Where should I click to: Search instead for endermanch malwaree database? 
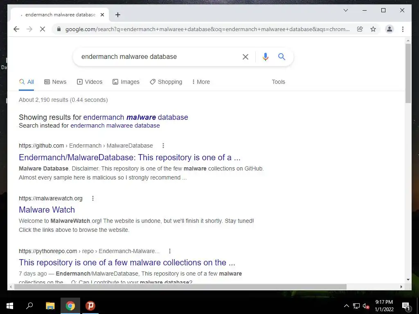pos(115,126)
